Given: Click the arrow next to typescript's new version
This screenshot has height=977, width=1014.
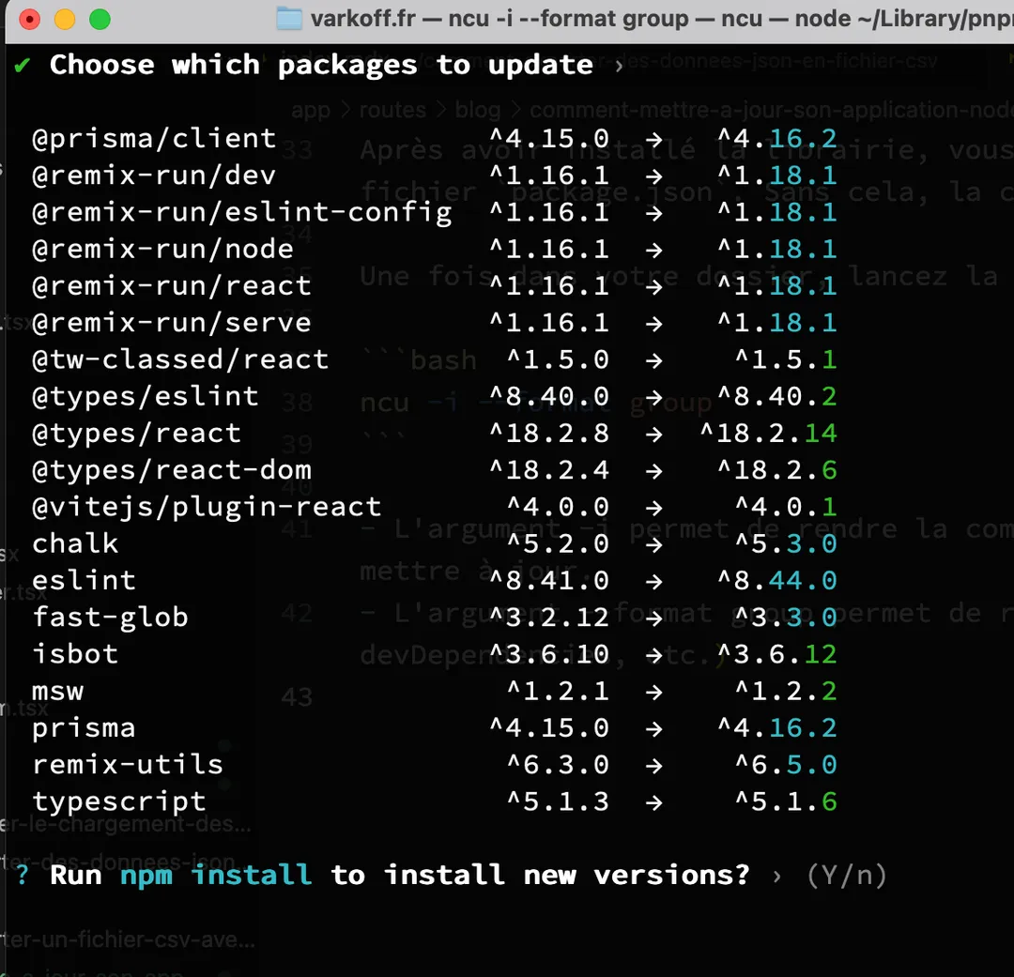Looking at the screenshot, I should tap(653, 801).
